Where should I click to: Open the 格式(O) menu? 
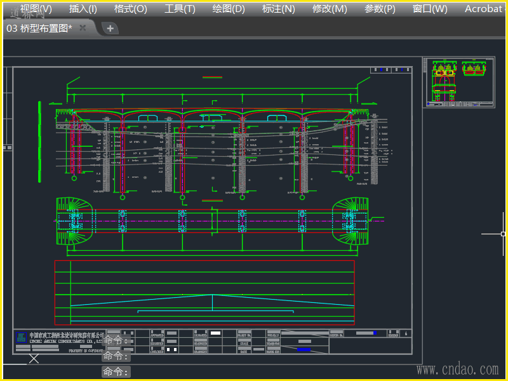pos(130,9)
